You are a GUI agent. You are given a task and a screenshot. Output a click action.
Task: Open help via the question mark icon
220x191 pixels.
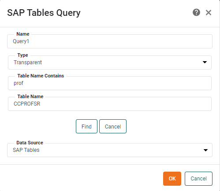point(196,12)
